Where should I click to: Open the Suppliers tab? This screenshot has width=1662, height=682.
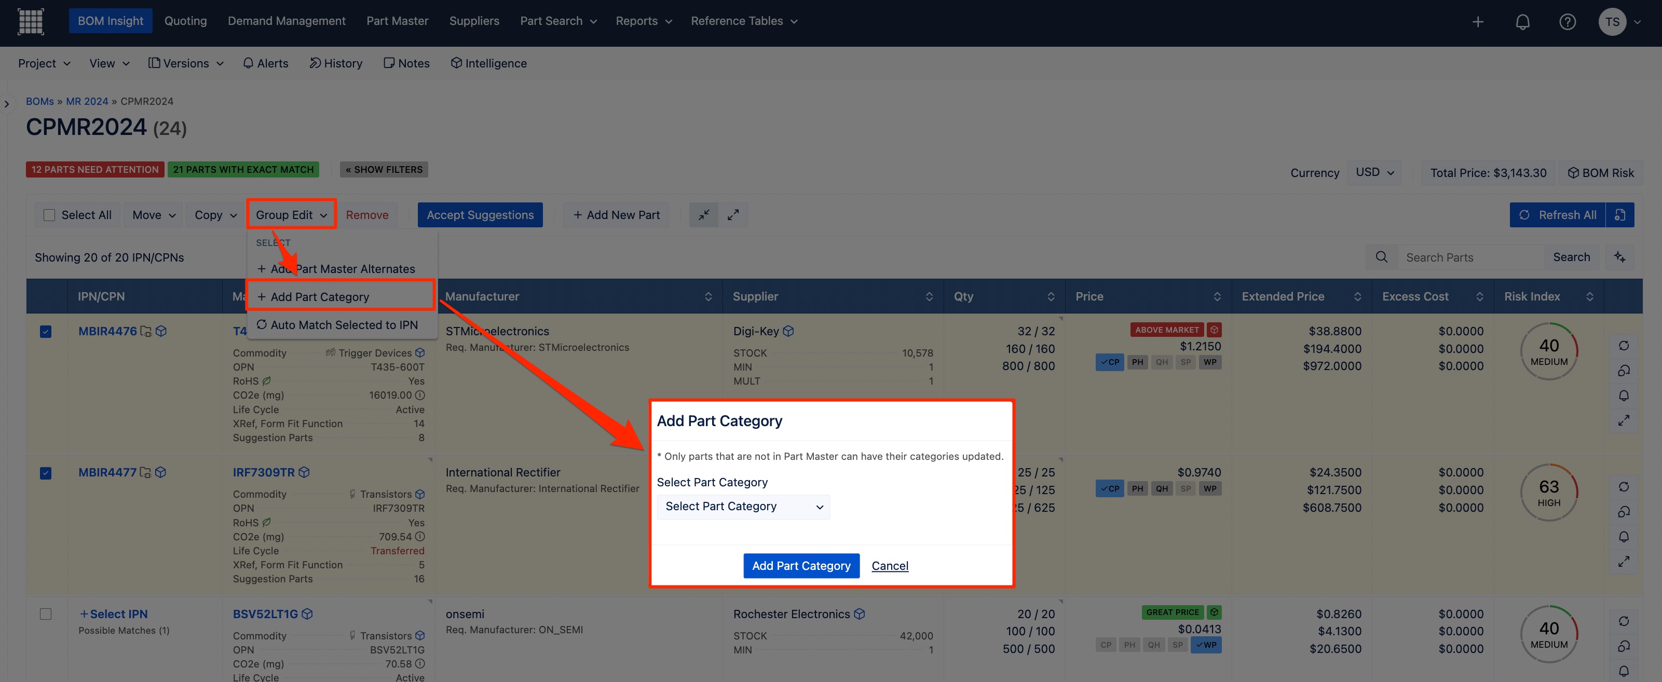click(474, 21)
